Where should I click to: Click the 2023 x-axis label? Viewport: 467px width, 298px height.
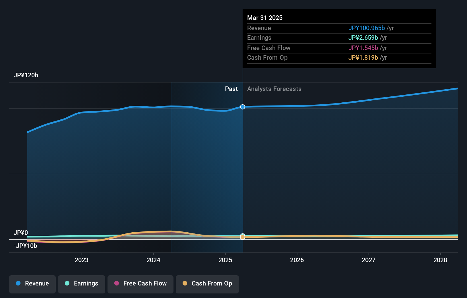click(82, 260)
